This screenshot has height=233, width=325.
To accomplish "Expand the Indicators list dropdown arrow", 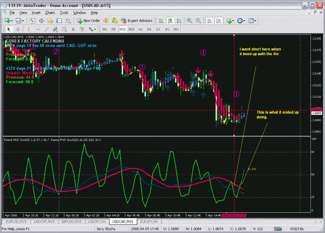I will (233, 21).
